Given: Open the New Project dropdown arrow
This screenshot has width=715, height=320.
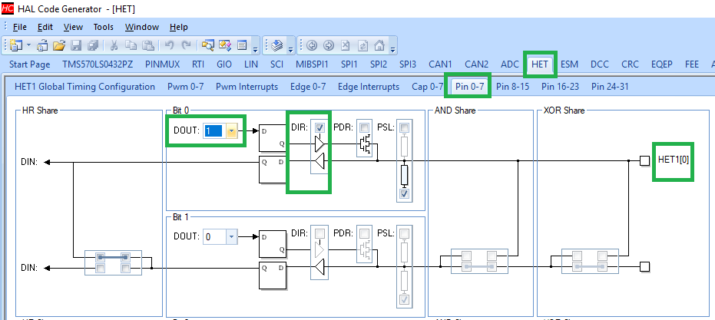Looking at the screenshot, I should point(28,45).
